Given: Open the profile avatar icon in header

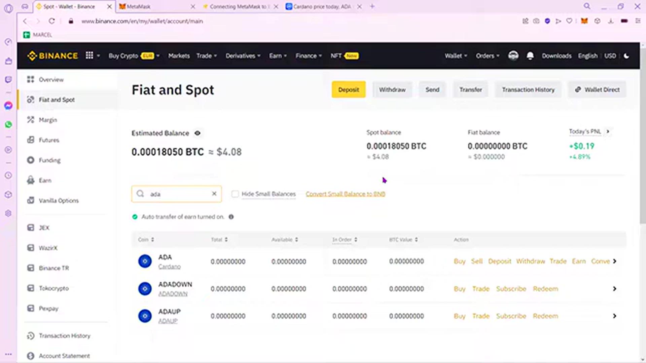Looking at the screenshot, I should pos(513,55).
